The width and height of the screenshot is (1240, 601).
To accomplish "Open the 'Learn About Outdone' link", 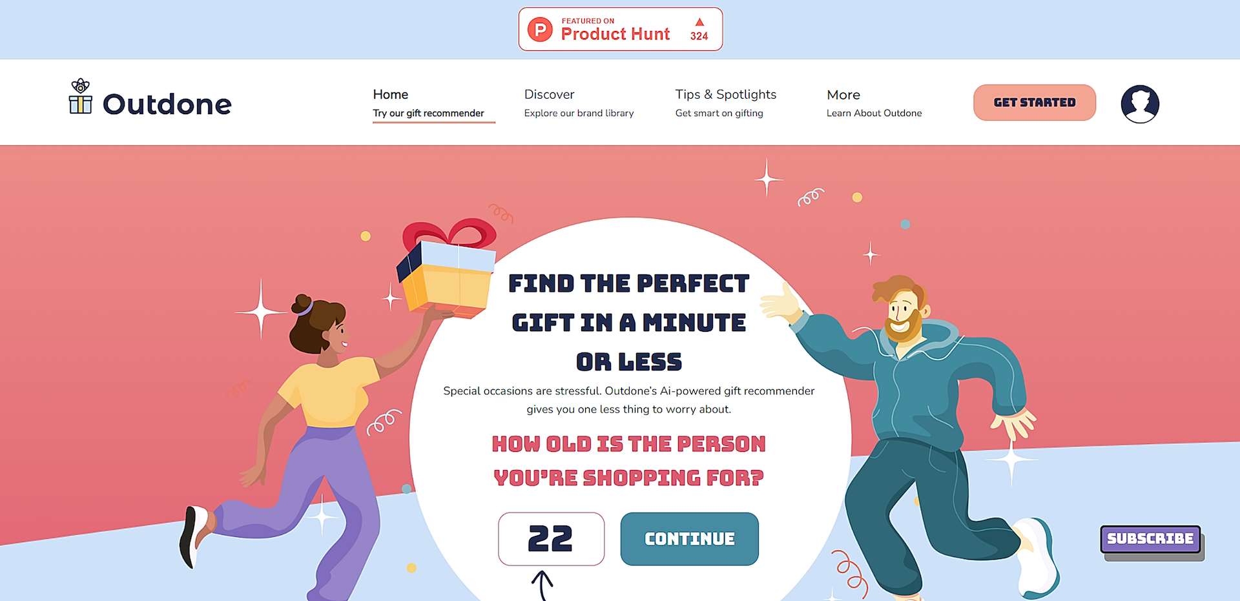I will click(874, 113).
